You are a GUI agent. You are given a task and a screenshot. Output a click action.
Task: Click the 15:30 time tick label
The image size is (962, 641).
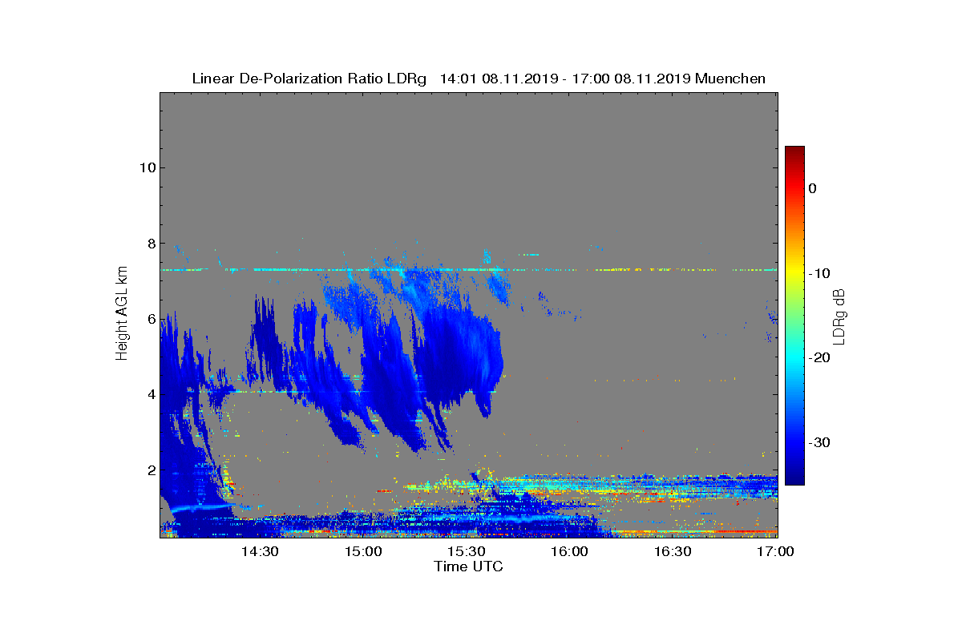point(467,551)
